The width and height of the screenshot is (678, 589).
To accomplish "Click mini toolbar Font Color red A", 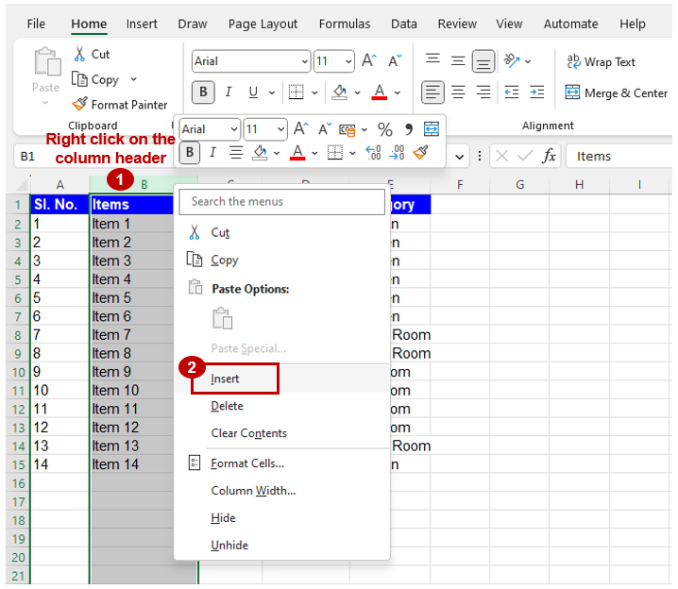I will 297,153.
